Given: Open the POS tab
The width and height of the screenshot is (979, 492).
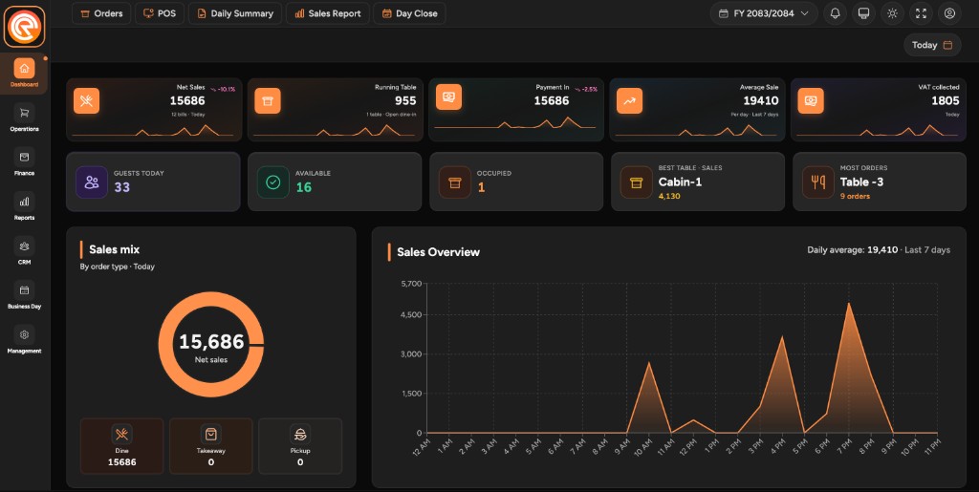Looking at the screenshot, I should [160, 13].
